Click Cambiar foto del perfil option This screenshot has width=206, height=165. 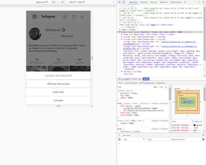point(58,76)
